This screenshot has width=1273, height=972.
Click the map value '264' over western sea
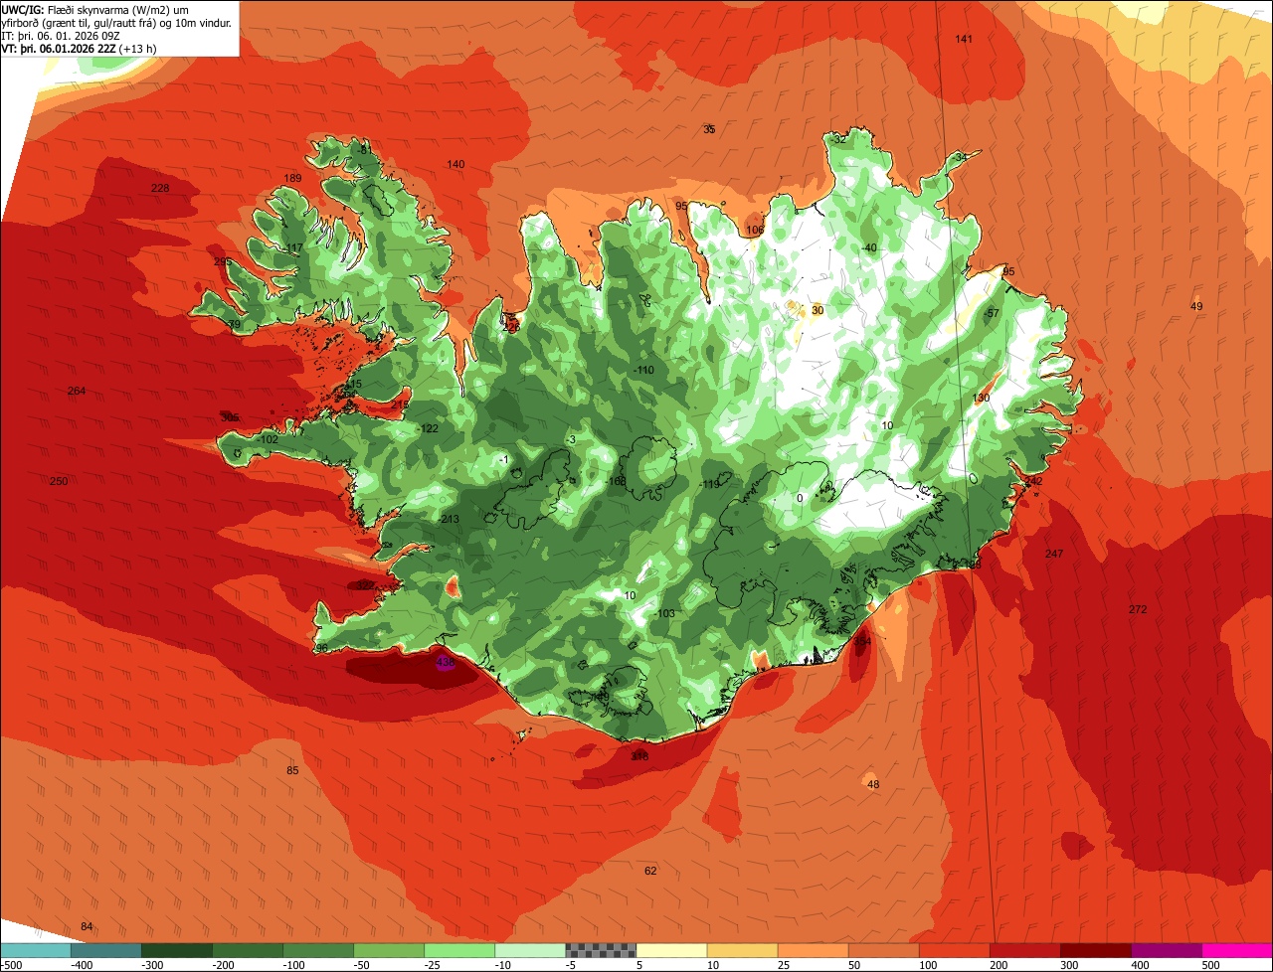coord(77,391)
